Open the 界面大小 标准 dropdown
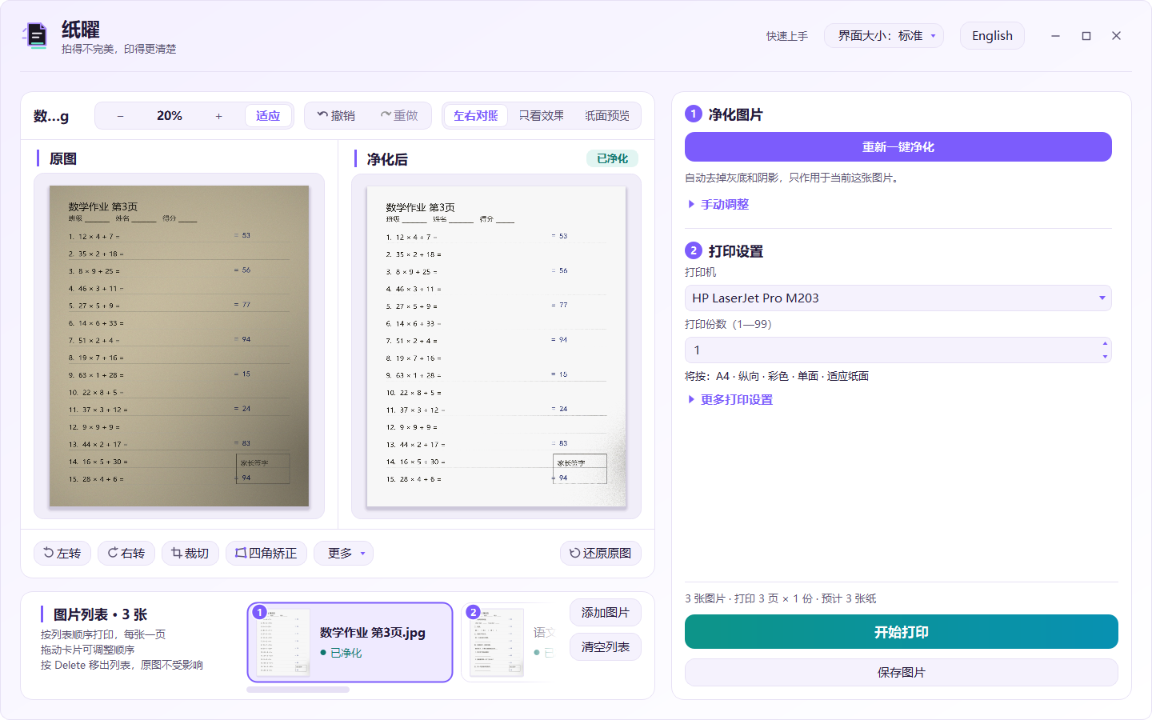 [x=884, y=36]
